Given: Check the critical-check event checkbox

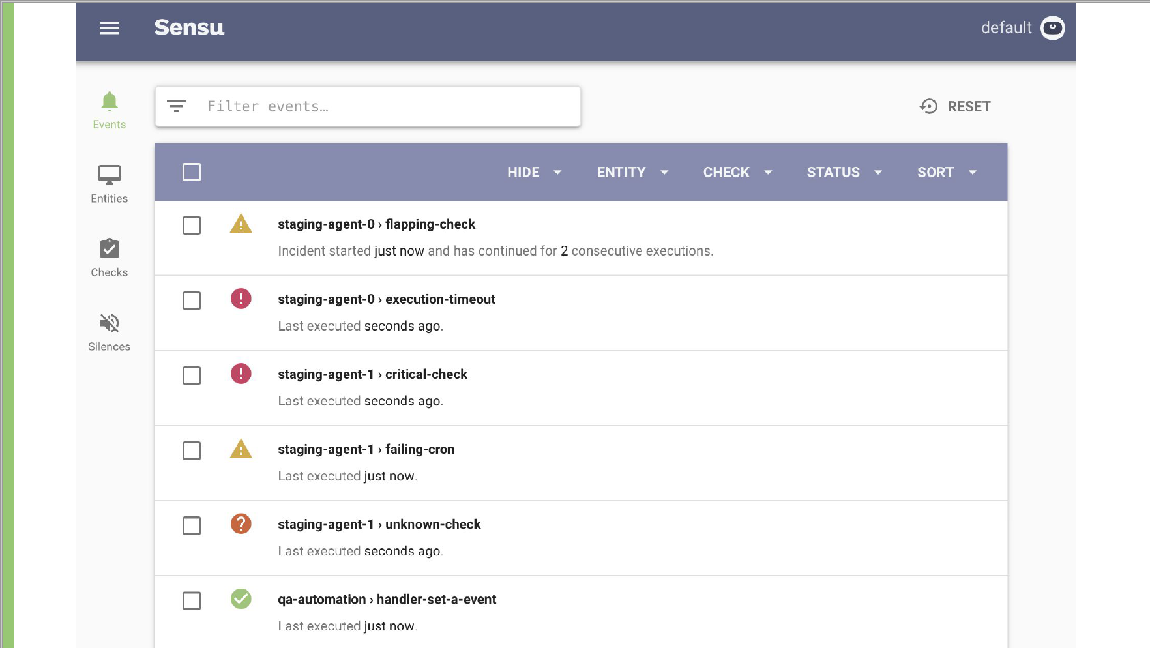Looking at the screenshot, I should tap(192, 376).
